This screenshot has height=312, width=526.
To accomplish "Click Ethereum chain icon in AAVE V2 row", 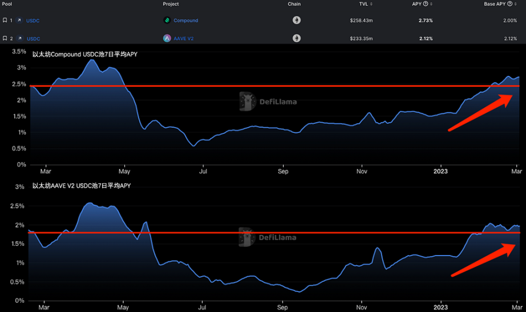I will 297,38.
